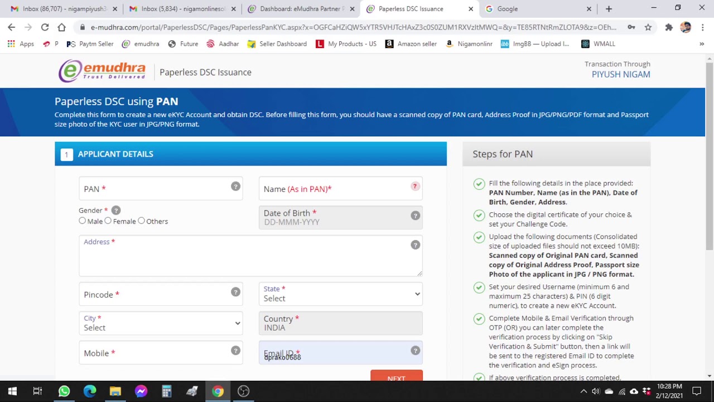Show hidden system tray icons
The height and width of the screenshot is (402, 714).
[583, 391]
